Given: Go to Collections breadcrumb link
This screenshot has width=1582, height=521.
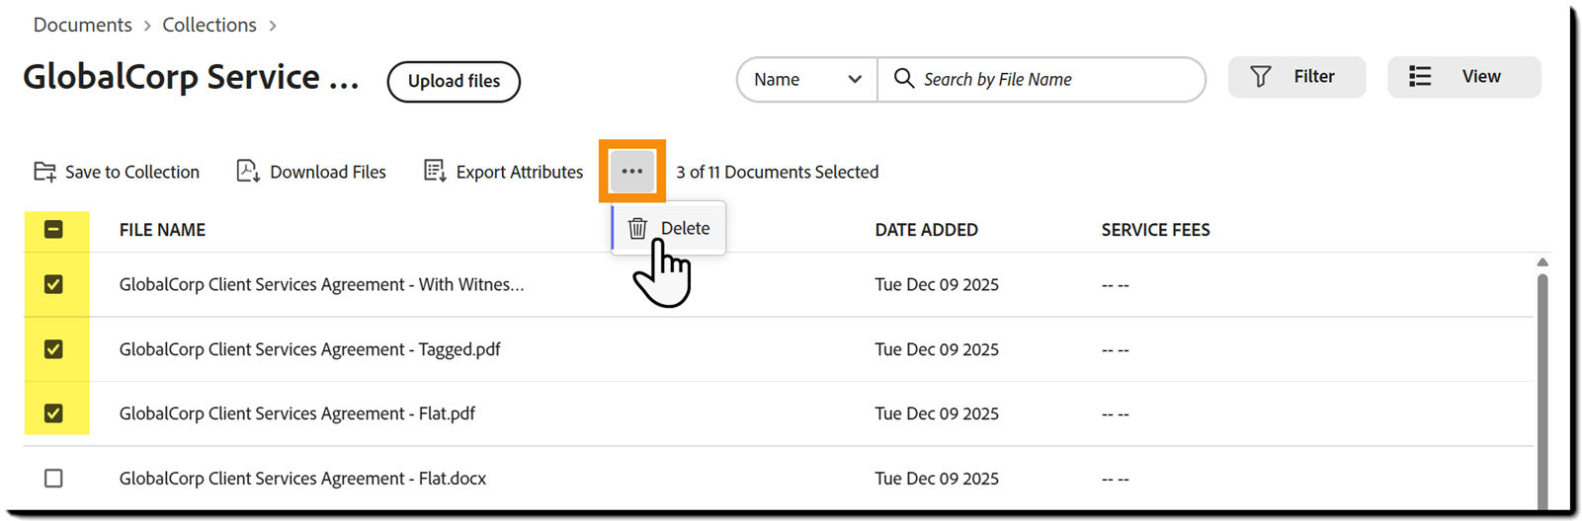Looking at the screenshot, I should click(x=209, y=25).
